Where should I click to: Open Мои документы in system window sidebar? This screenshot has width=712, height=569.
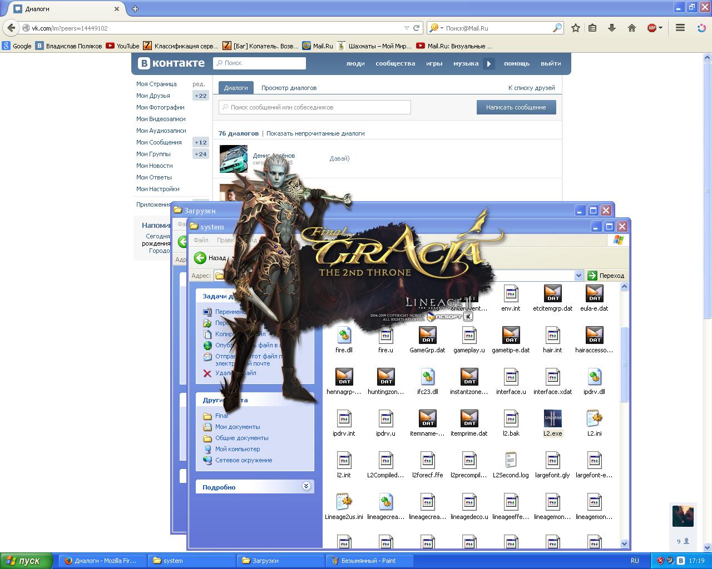(237, 427)
